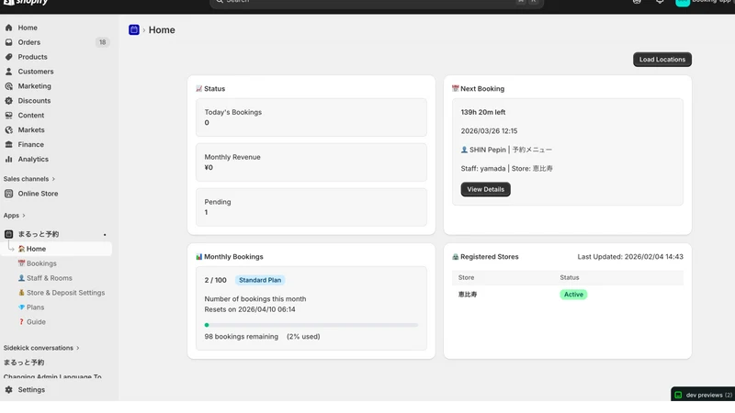The width and height of the screenshot is (735, 413).
Task: Open Home in Shopify sidebar
Action: click(28, 28)
